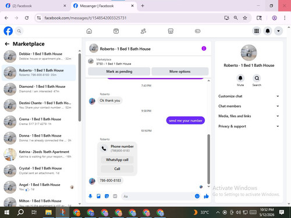Image resolution: width=291 pixels, height=218 pixels.
Task: Click the 786-800-8183 message bubble
Action: [x=110, y=181]
